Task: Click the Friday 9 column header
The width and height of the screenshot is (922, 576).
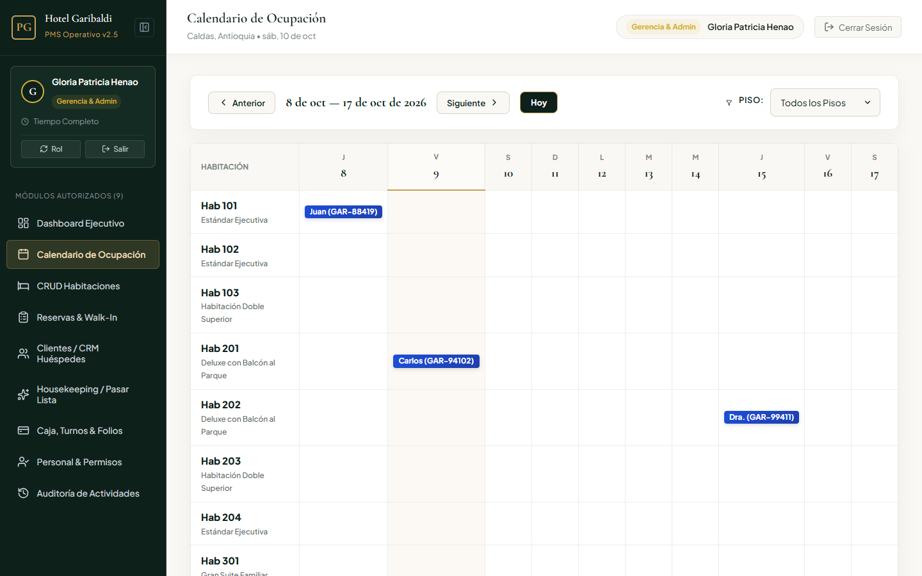Action: click(436, 167)
